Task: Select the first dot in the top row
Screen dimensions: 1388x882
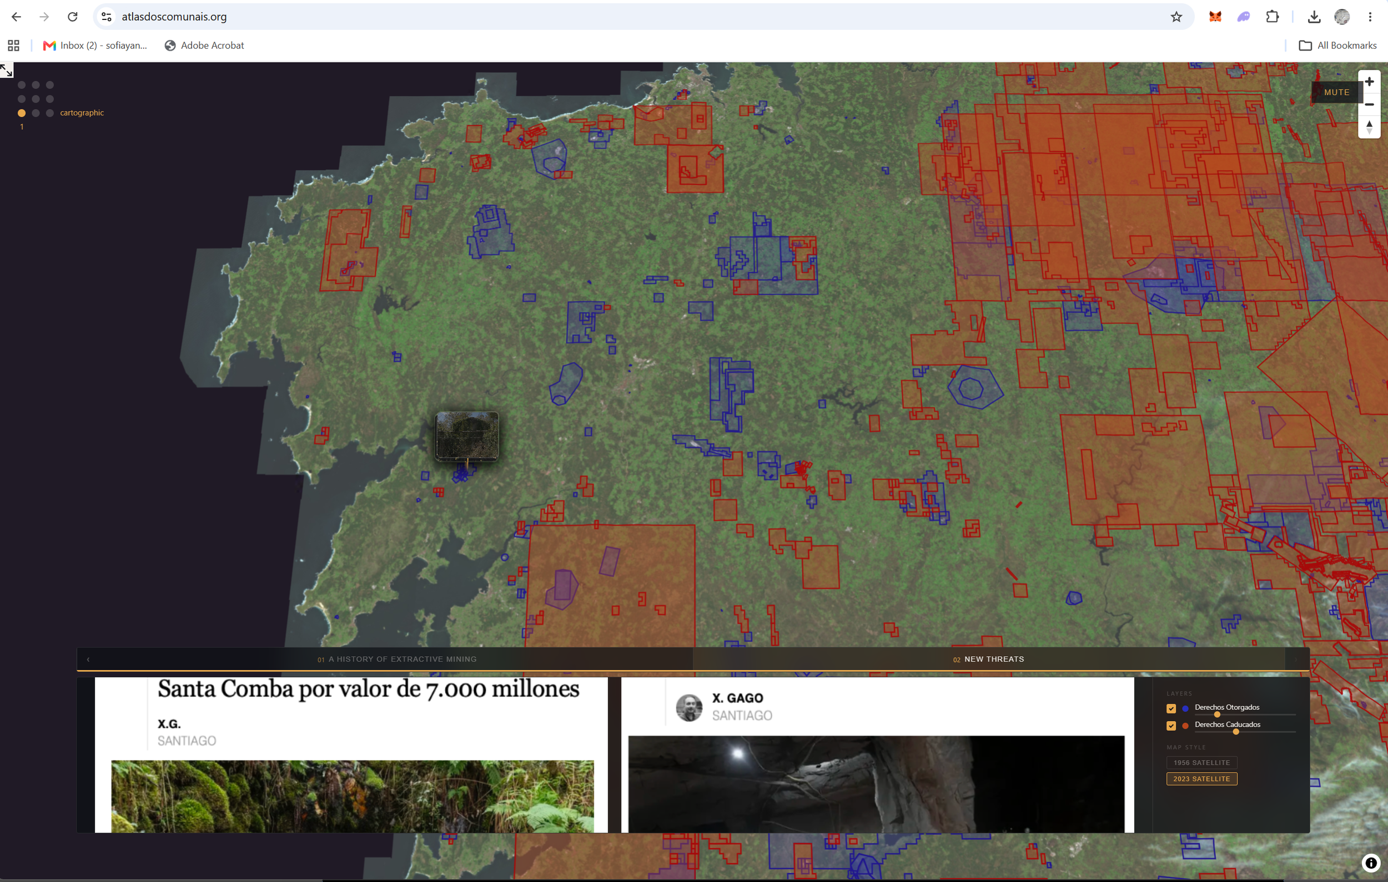Action: pos(21,85)
